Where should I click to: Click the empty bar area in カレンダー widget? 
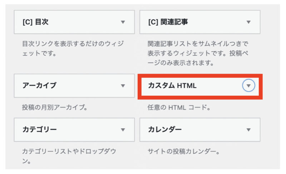tap(213, 130)
